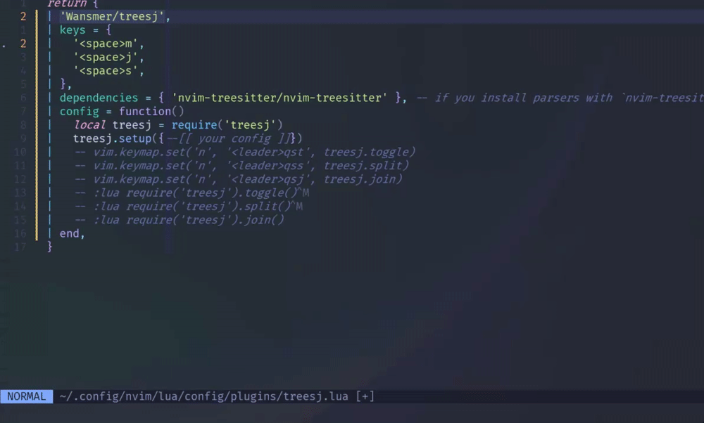Click the treesj.lua file path in statusline
This screenshot has width=704, height=423.
[x=204, y=396]
